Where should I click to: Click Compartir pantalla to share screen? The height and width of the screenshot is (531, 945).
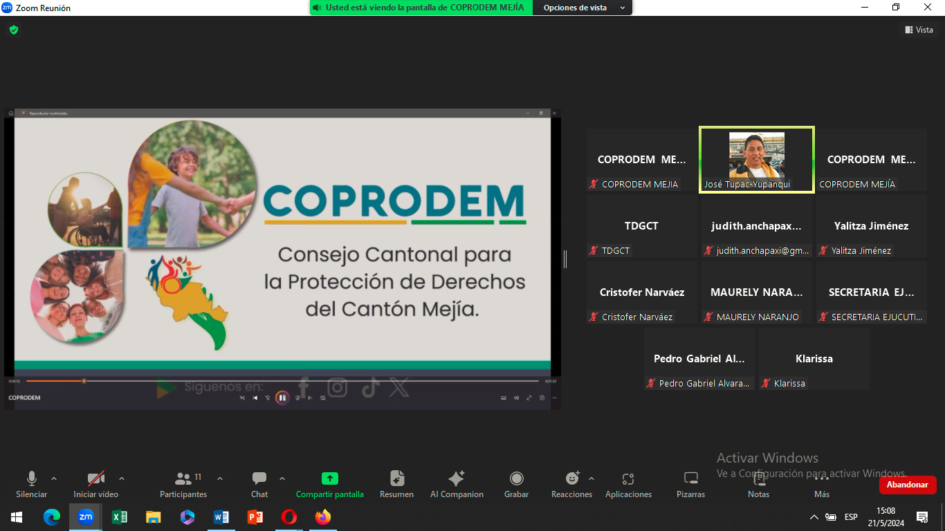[x=330, y=484]
